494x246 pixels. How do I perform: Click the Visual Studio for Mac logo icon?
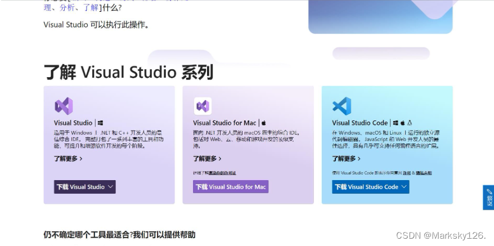(203, 106)
